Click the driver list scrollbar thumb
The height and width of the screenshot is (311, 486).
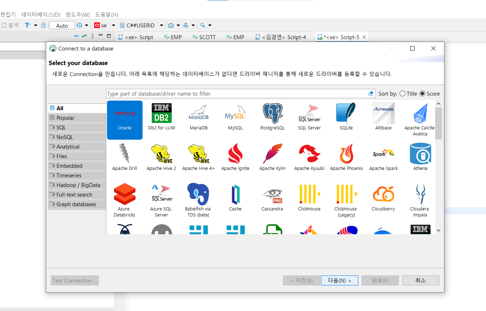[438, 123]
